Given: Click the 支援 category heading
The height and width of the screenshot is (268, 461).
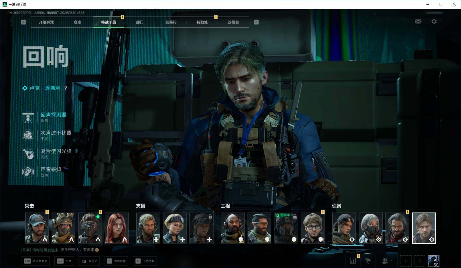Looking at the screenshot, I should pyautogui.click(x=141, y=206).
